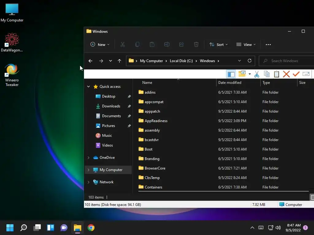Open Videos in Quick access
This screenshot has height=235, width=314.
tap(107, 145)
